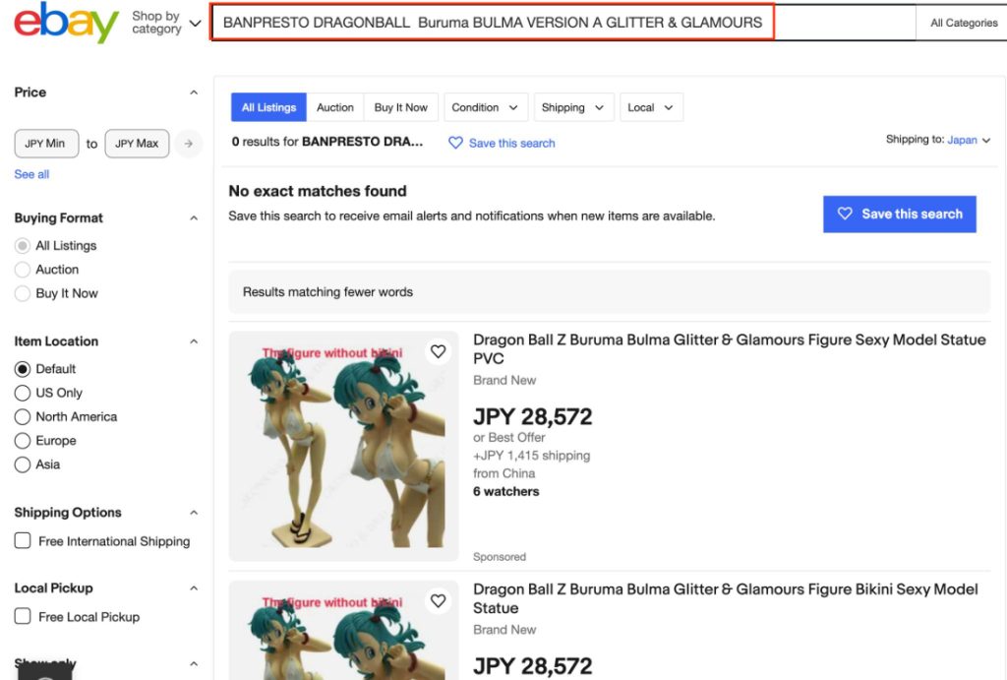This screenshot has width=1007, height=680.
Task: Enable Free International Shipping checkbox
Action: click(x=23, y=540)
